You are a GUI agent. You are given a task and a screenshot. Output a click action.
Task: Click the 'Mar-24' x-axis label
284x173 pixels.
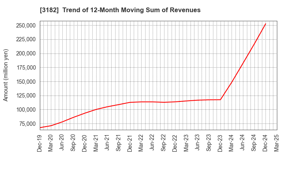point(231,143)
